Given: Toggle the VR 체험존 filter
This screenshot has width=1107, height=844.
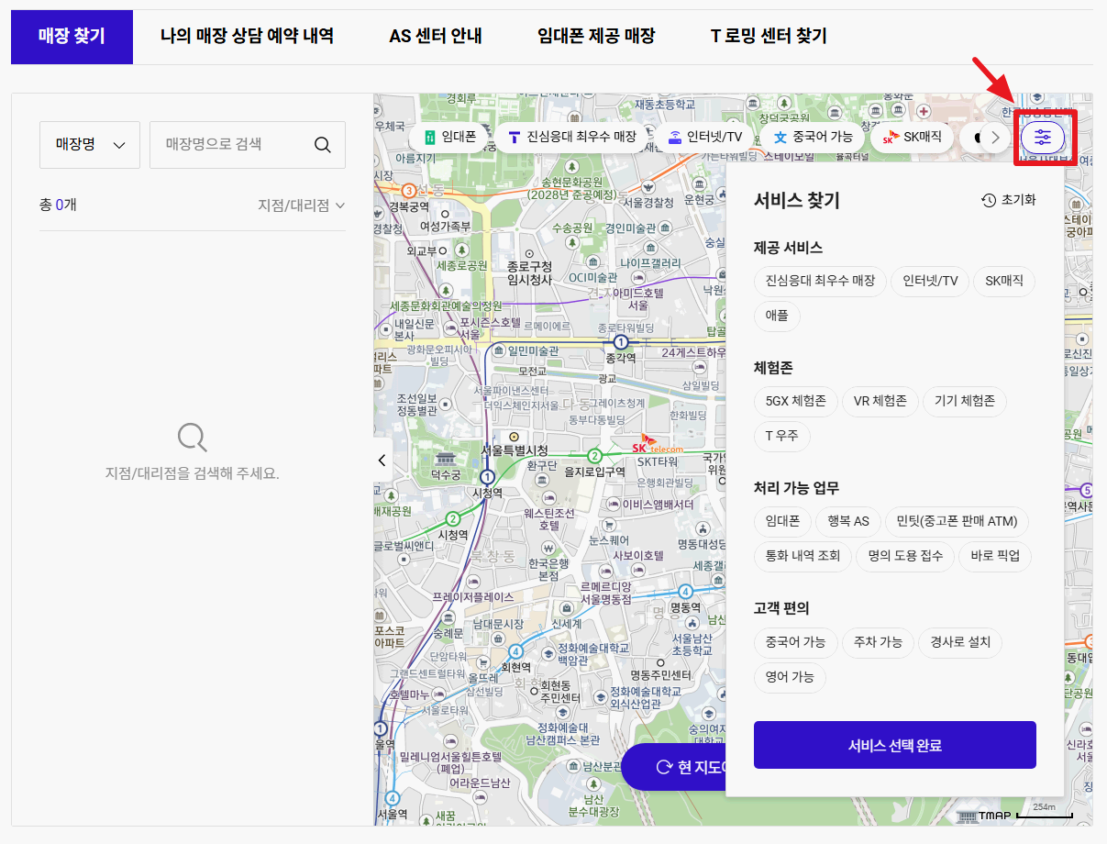Looking at the screenshot, I should coord(880,401).
